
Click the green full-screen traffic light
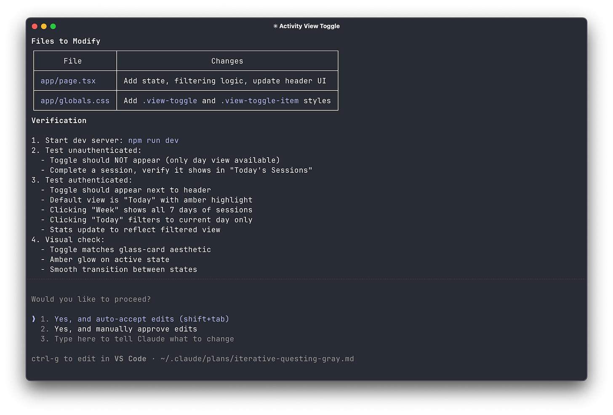[x=53, y=26]
